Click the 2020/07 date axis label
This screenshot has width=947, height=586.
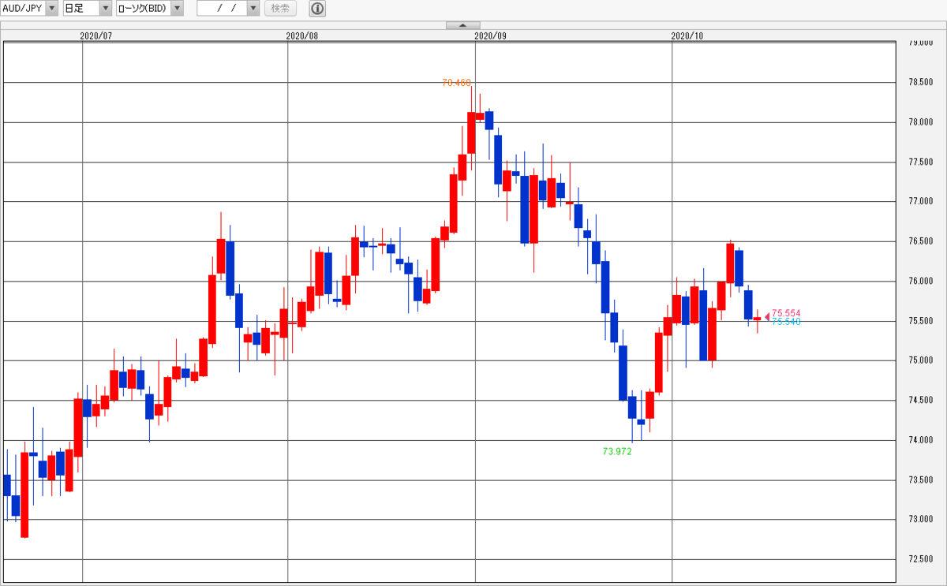point(96,35)
